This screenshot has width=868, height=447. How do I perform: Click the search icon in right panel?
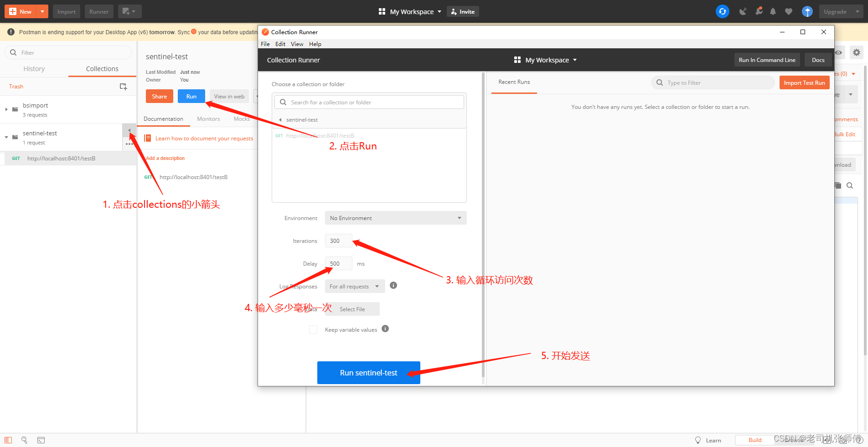point(850,185)
